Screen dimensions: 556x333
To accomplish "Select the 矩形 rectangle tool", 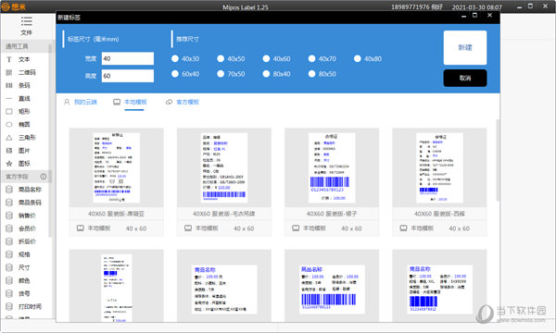I will click(x=24, y=112).
